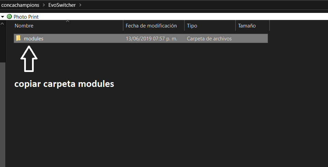The image size is (328, 167).
Task: Click the 13/06/2019 modification date cell
Action: [151, 39]
